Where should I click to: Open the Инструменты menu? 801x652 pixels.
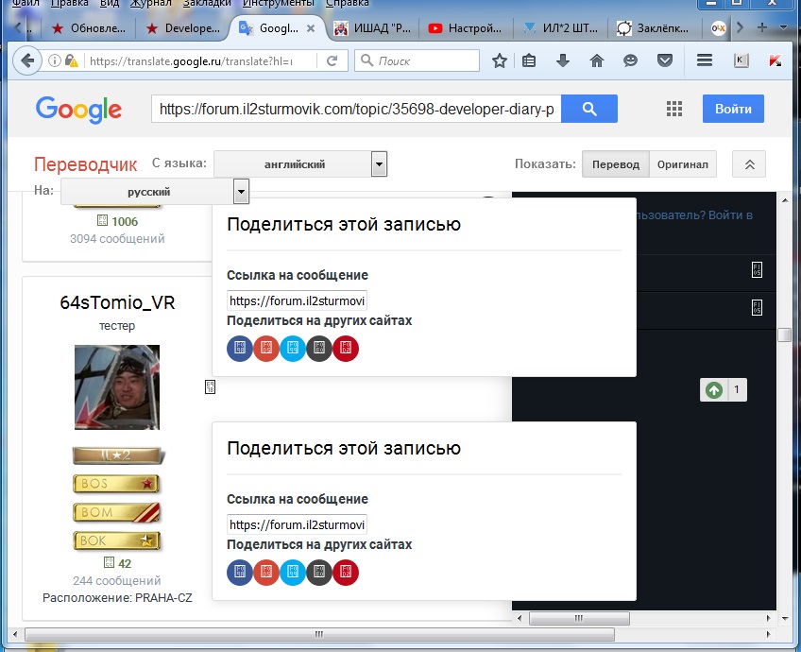tap(279, 3)
